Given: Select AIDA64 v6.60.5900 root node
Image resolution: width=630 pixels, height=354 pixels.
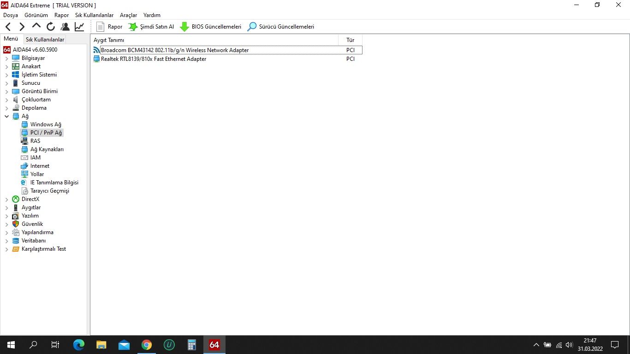Looking at the screenshot, I should pyautogui.click(x=35, y=50).
